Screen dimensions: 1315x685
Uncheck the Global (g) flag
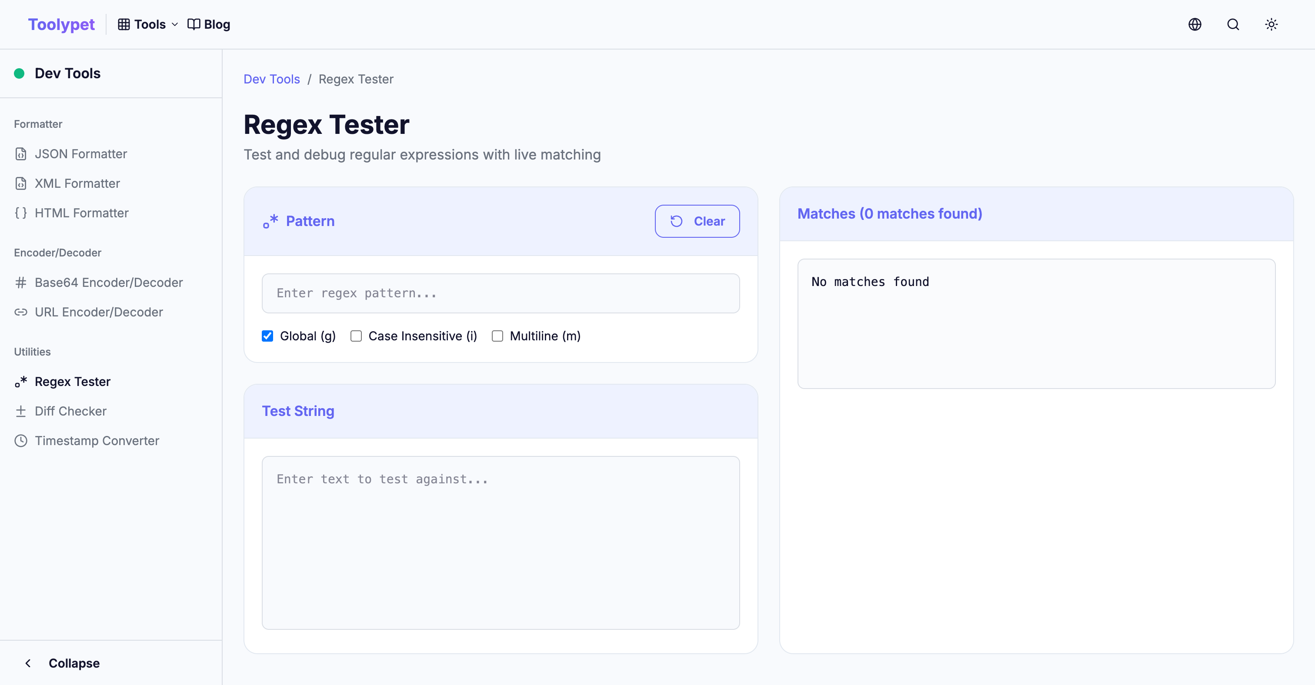267,336
